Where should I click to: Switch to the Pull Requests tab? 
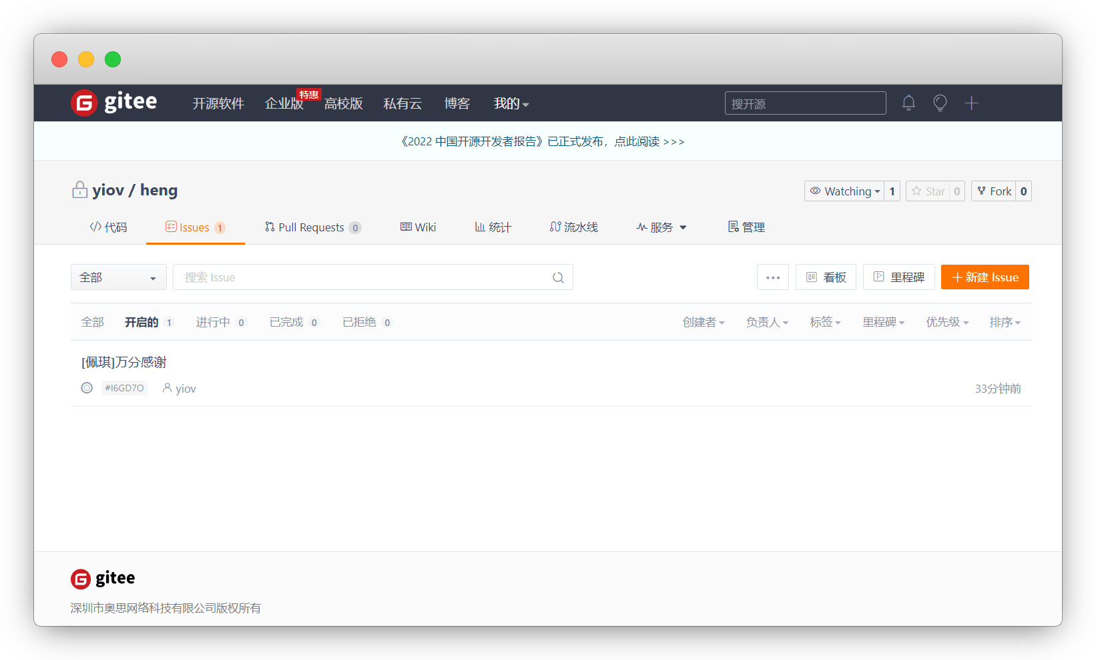(311, 227)
